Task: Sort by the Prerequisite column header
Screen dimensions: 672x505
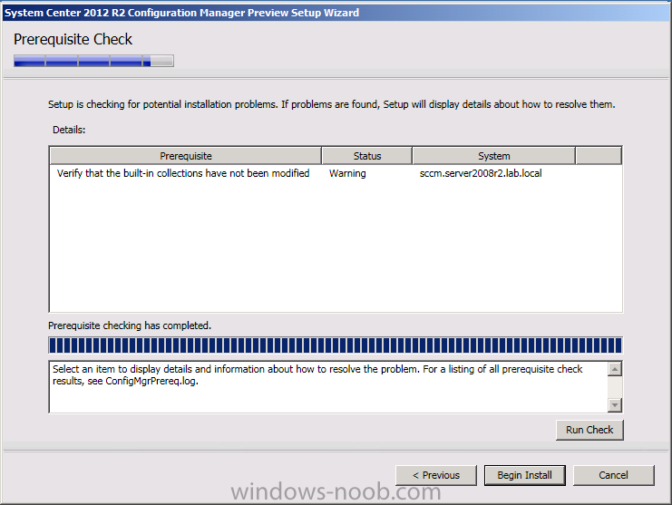Action: (186, 156)
